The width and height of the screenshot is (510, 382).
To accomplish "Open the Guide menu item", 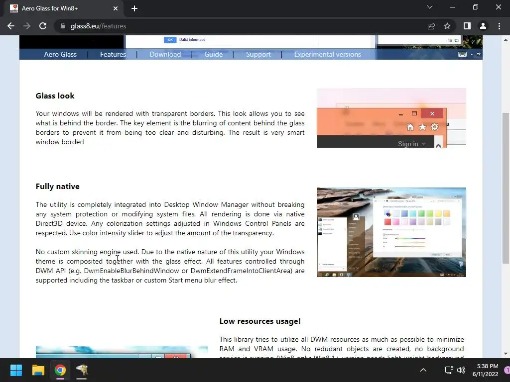I will point(213,54).
